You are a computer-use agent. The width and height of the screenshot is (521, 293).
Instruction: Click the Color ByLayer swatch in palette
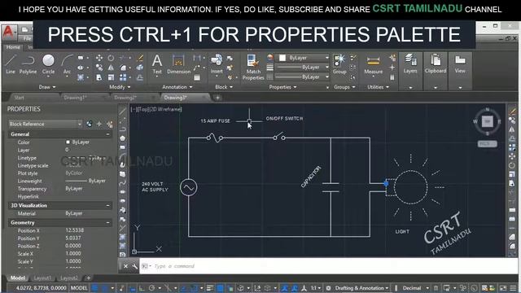point(68,142)
